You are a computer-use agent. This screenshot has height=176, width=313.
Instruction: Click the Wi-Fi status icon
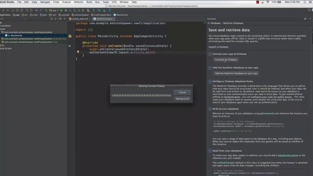[x=268, y=2]
